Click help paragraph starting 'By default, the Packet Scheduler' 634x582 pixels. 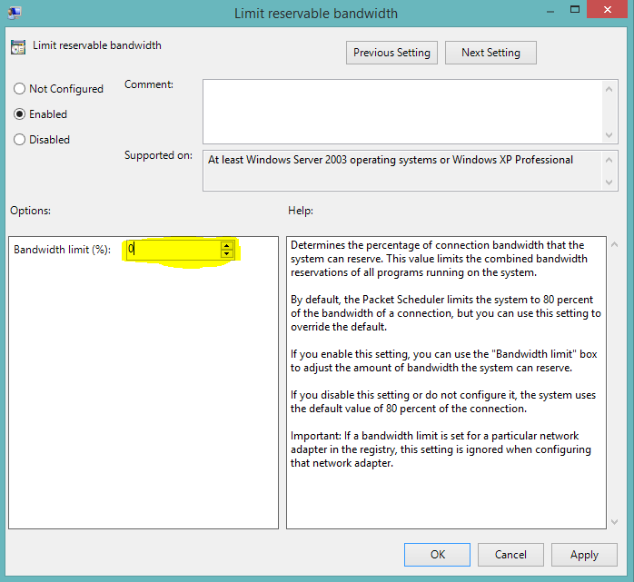pos(446,313)
